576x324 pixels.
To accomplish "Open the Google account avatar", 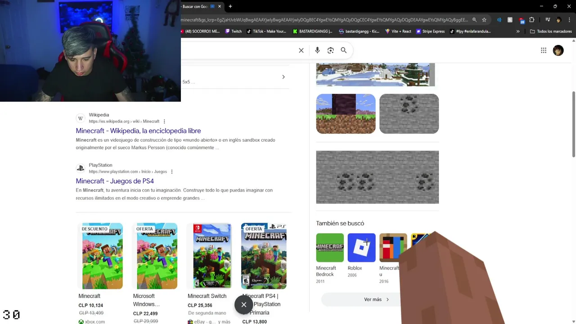I will coord(558,50).
